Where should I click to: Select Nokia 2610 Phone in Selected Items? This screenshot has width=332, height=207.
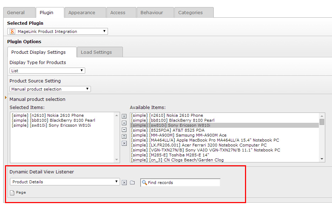48,115
